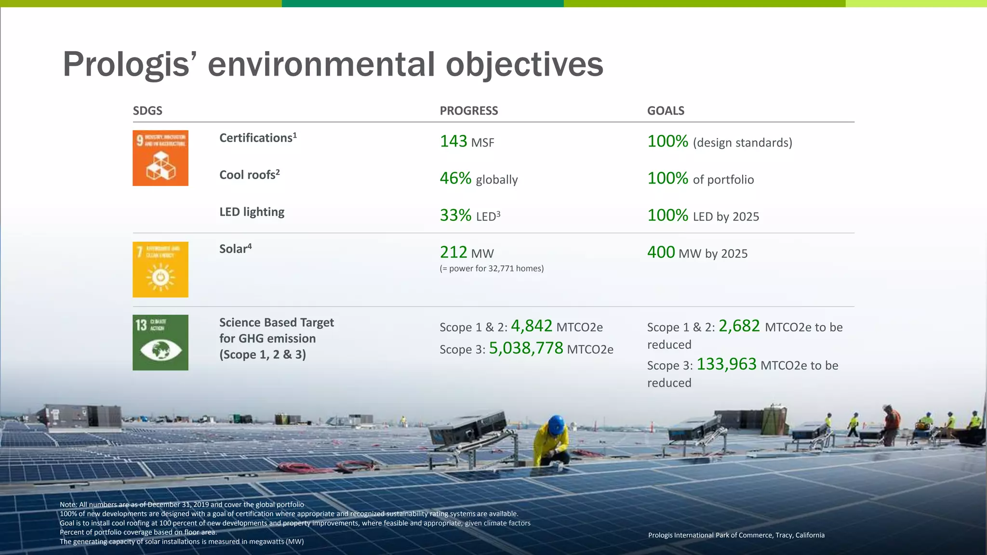Click the GOALS column header
The height and width of the screenshot is (555, 987).
pos(665,111)
